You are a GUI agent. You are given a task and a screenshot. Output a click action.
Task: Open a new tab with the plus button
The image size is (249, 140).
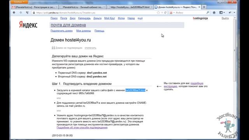pos(204,7)
